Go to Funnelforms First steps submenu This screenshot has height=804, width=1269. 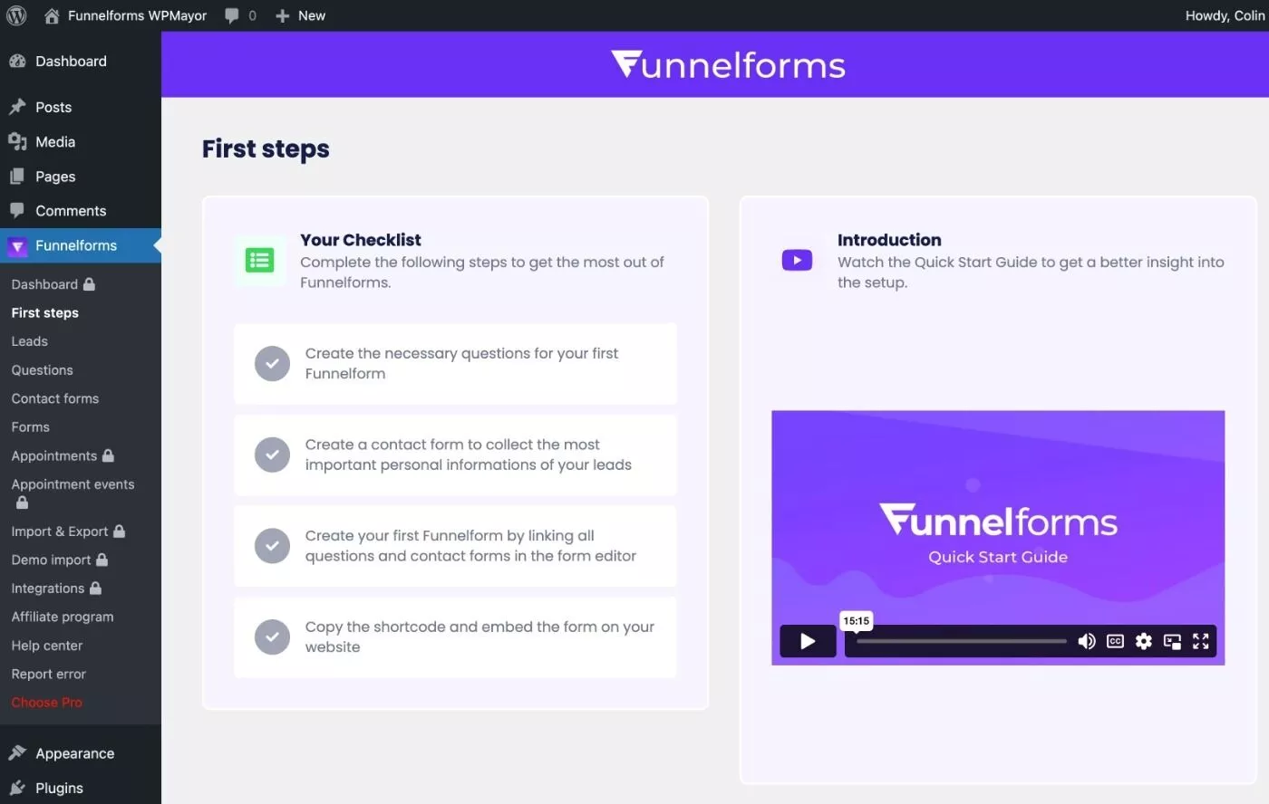44,312
